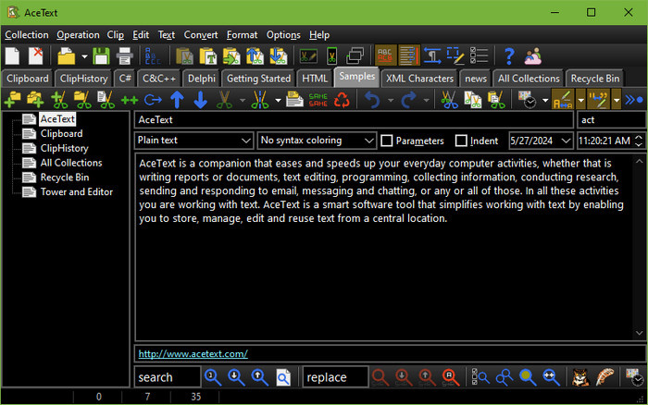Click Find Previous magnifier with up arrow
The width and height of the screenshot is (648, 405).
[x=260, y=377]
